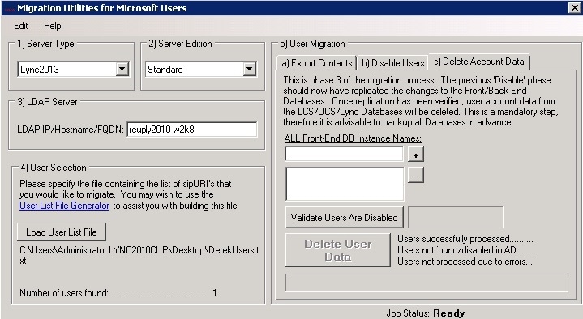Select the Lync2013 combo box

point(73,69)
